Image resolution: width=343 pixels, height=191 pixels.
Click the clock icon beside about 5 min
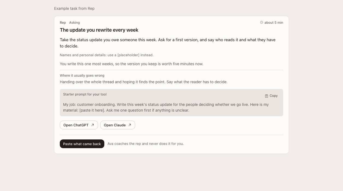pos(262,23)
